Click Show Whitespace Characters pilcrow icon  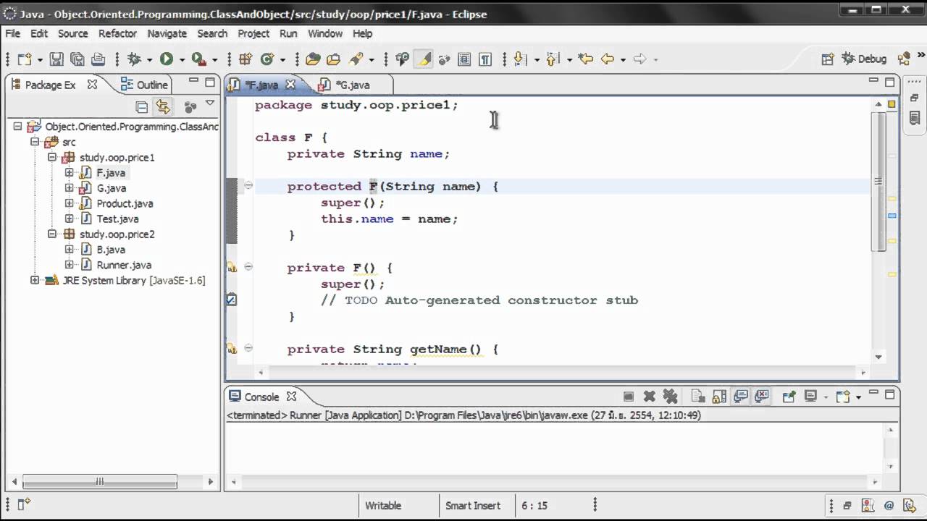click(x=485, y=59)
